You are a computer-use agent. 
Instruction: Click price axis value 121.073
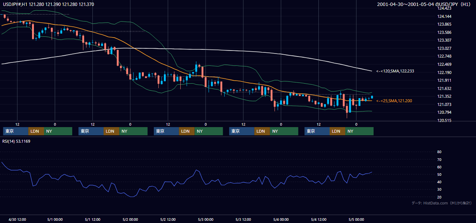(x=444, y=104)
